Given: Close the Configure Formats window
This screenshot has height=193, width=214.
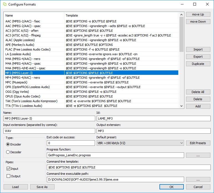Looking at the screenshot, I should [x=207, y=4].
